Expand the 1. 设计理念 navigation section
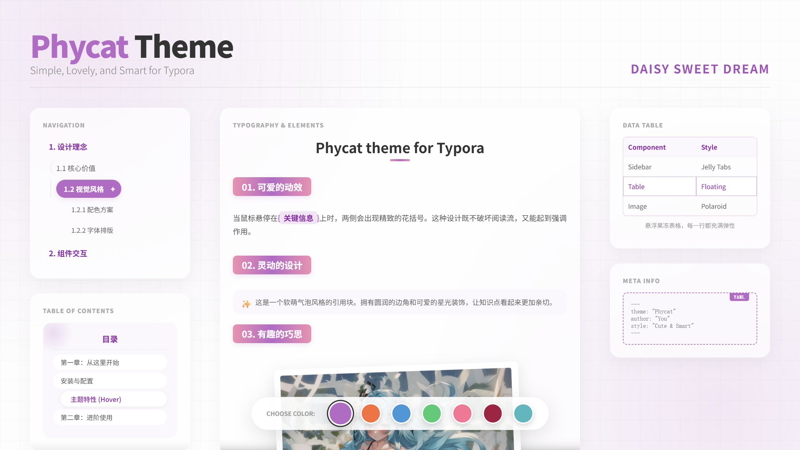Screen dimensions: 800x450 (68, 147)
